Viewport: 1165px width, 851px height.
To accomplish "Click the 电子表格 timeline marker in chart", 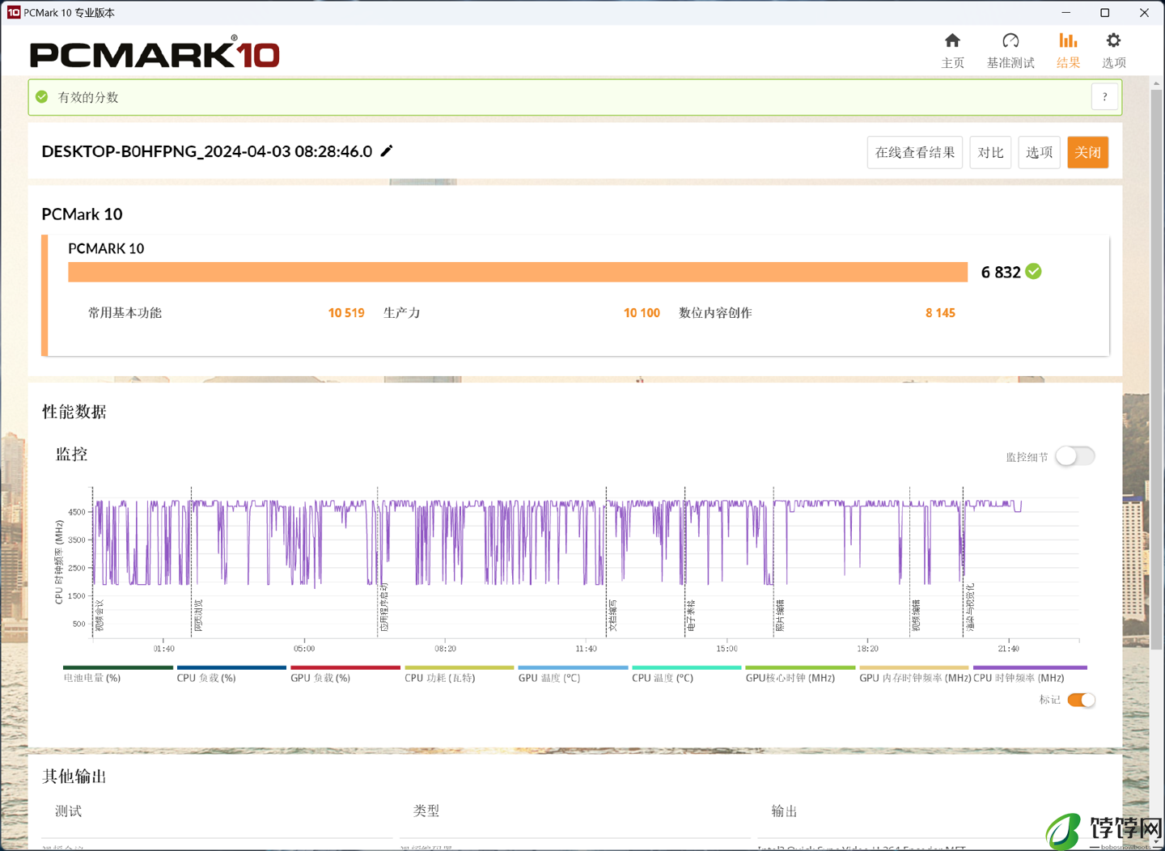I will [x=691, y=616].
